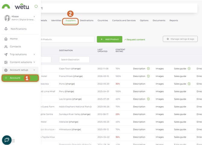Click the Kbase user avatar
The height and width of the screenshot is (145, 202).
[7, 18]
